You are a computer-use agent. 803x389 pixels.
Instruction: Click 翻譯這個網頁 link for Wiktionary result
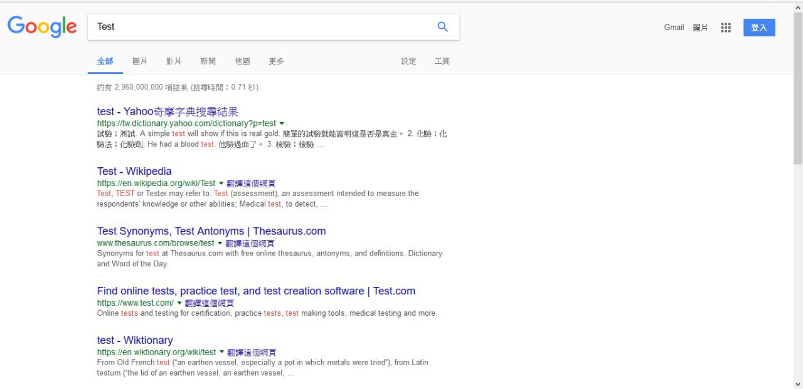[x=252, y=353]
